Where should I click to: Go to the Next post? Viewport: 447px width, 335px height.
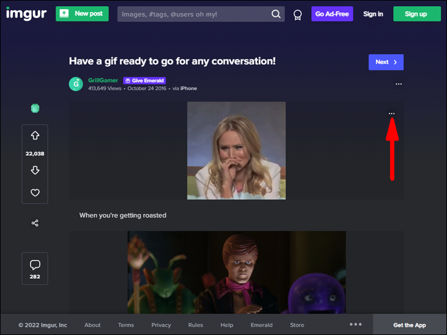coord(386,62)
